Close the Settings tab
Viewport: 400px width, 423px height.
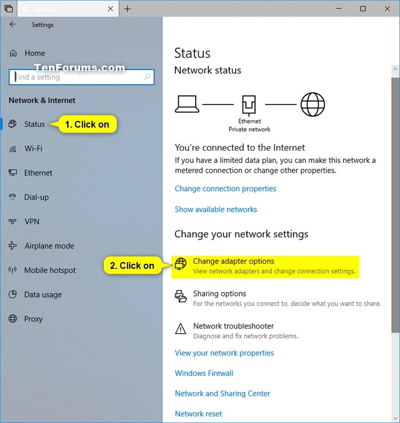coord(111,9)
